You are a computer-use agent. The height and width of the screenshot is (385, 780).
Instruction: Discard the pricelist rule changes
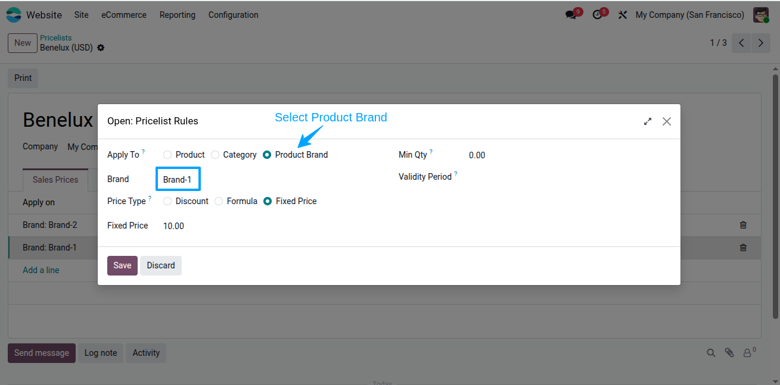click(x=161, y=265)
